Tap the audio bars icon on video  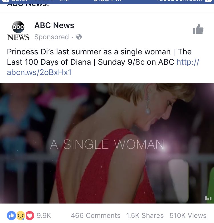point(208,198)
